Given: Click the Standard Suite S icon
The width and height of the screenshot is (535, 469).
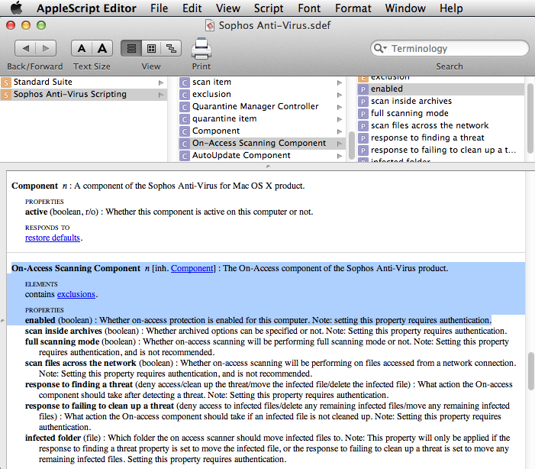Looking at the screenshot, I should [x=6, y=82].
